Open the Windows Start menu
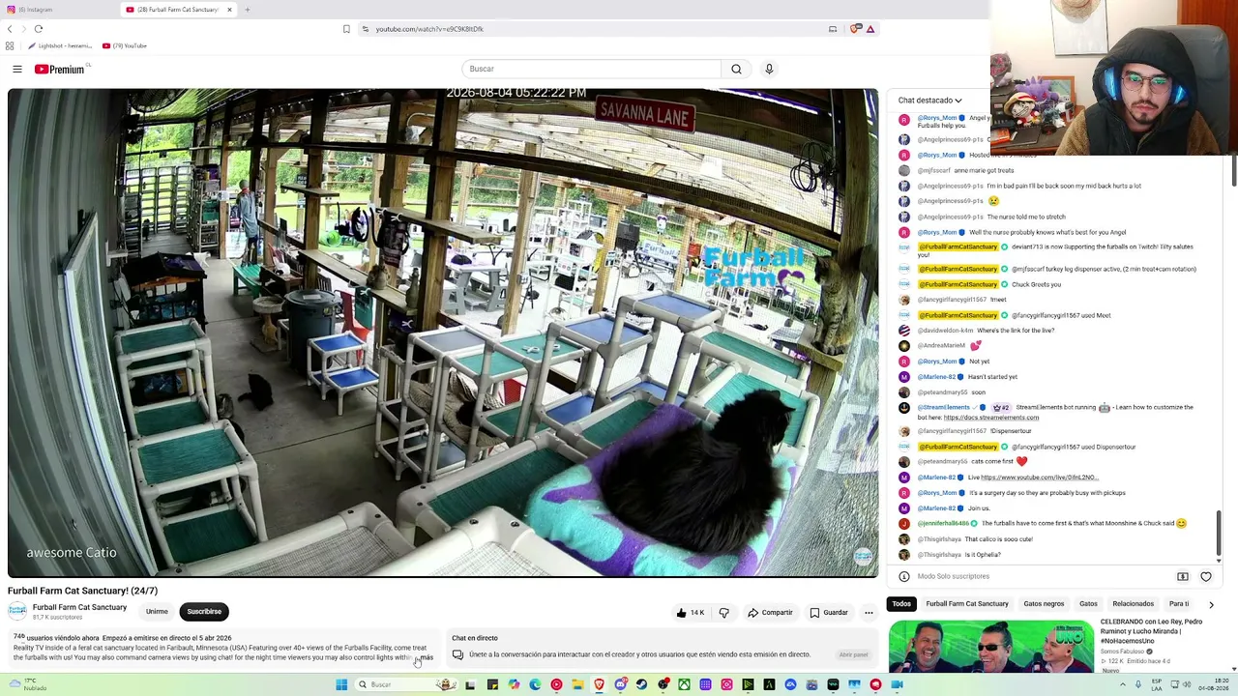Screen dimensions: 1238x696 tap(341, 685)
